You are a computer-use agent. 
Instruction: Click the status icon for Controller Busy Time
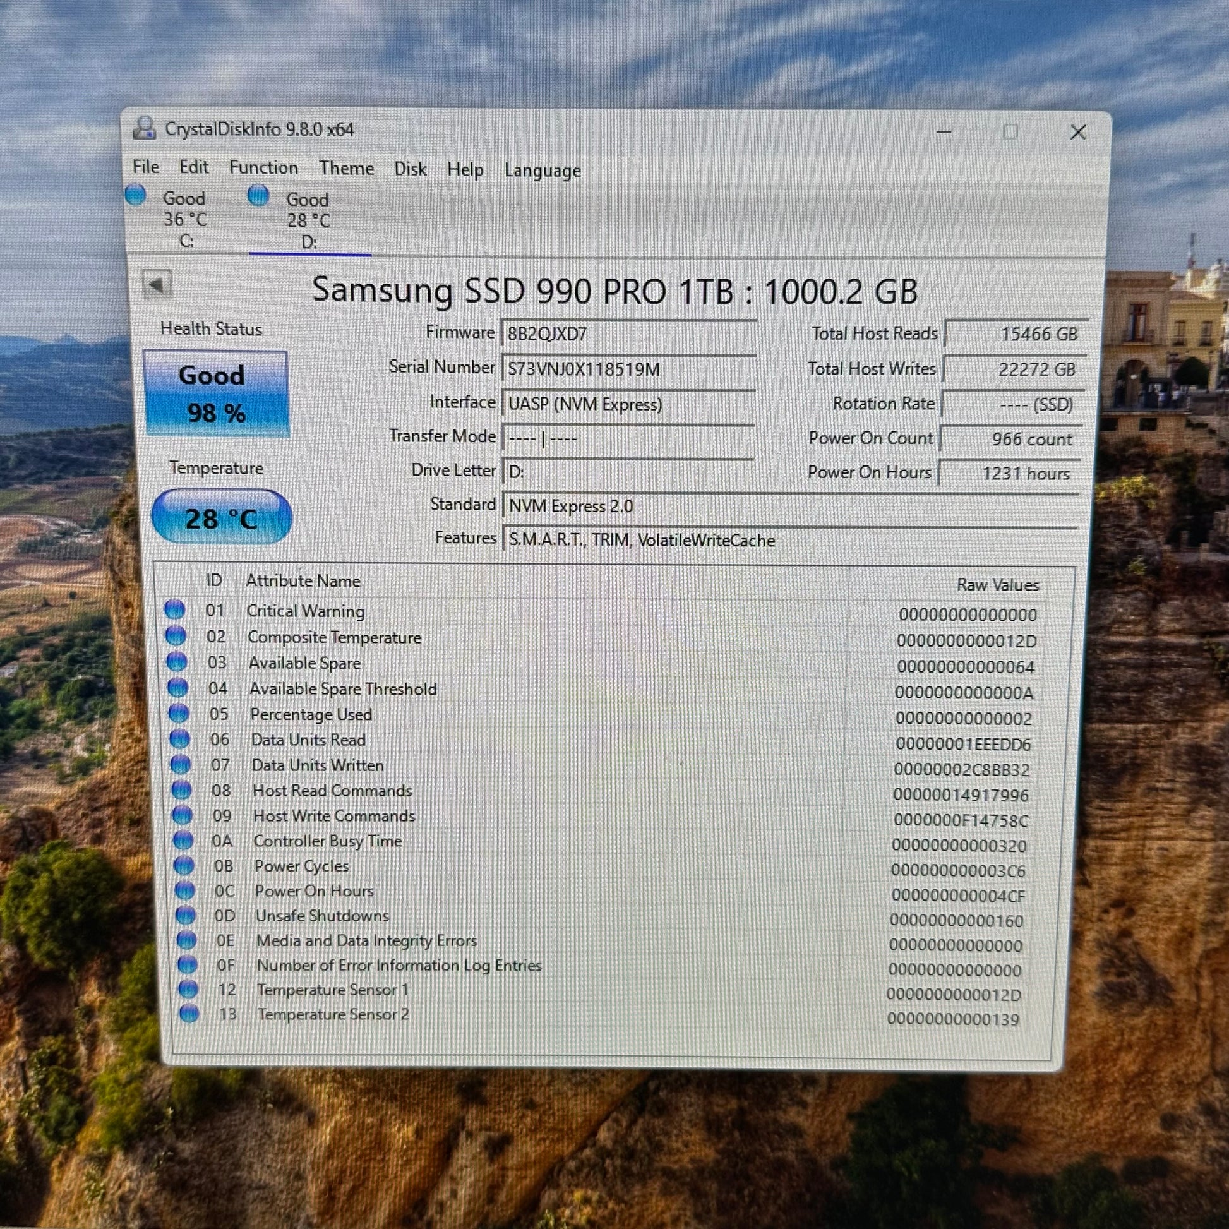pyautogui.click(x=183, y=841)
